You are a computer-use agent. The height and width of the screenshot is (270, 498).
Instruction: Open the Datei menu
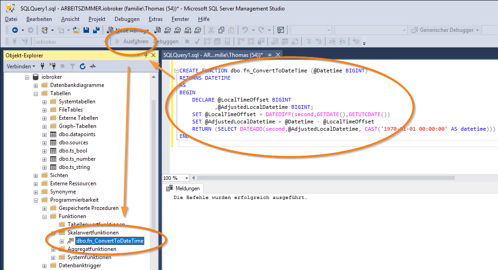point(11,19)
